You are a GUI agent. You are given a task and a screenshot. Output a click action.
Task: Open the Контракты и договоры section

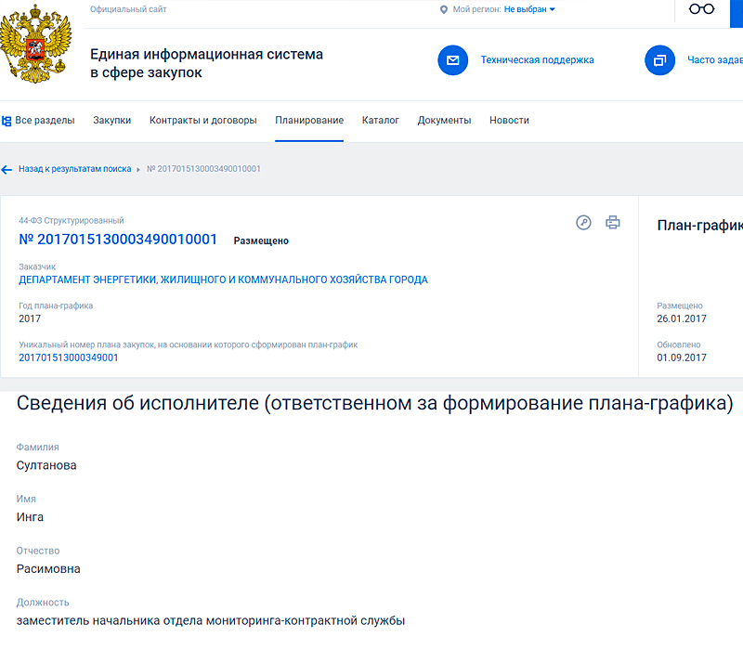point(205,120)
